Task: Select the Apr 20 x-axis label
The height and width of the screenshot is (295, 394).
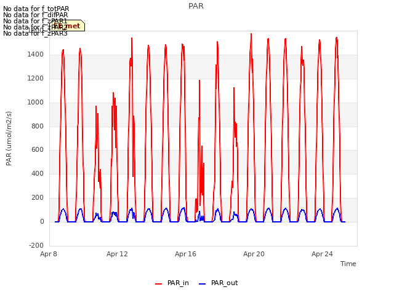Action: [x=254, y=254]
